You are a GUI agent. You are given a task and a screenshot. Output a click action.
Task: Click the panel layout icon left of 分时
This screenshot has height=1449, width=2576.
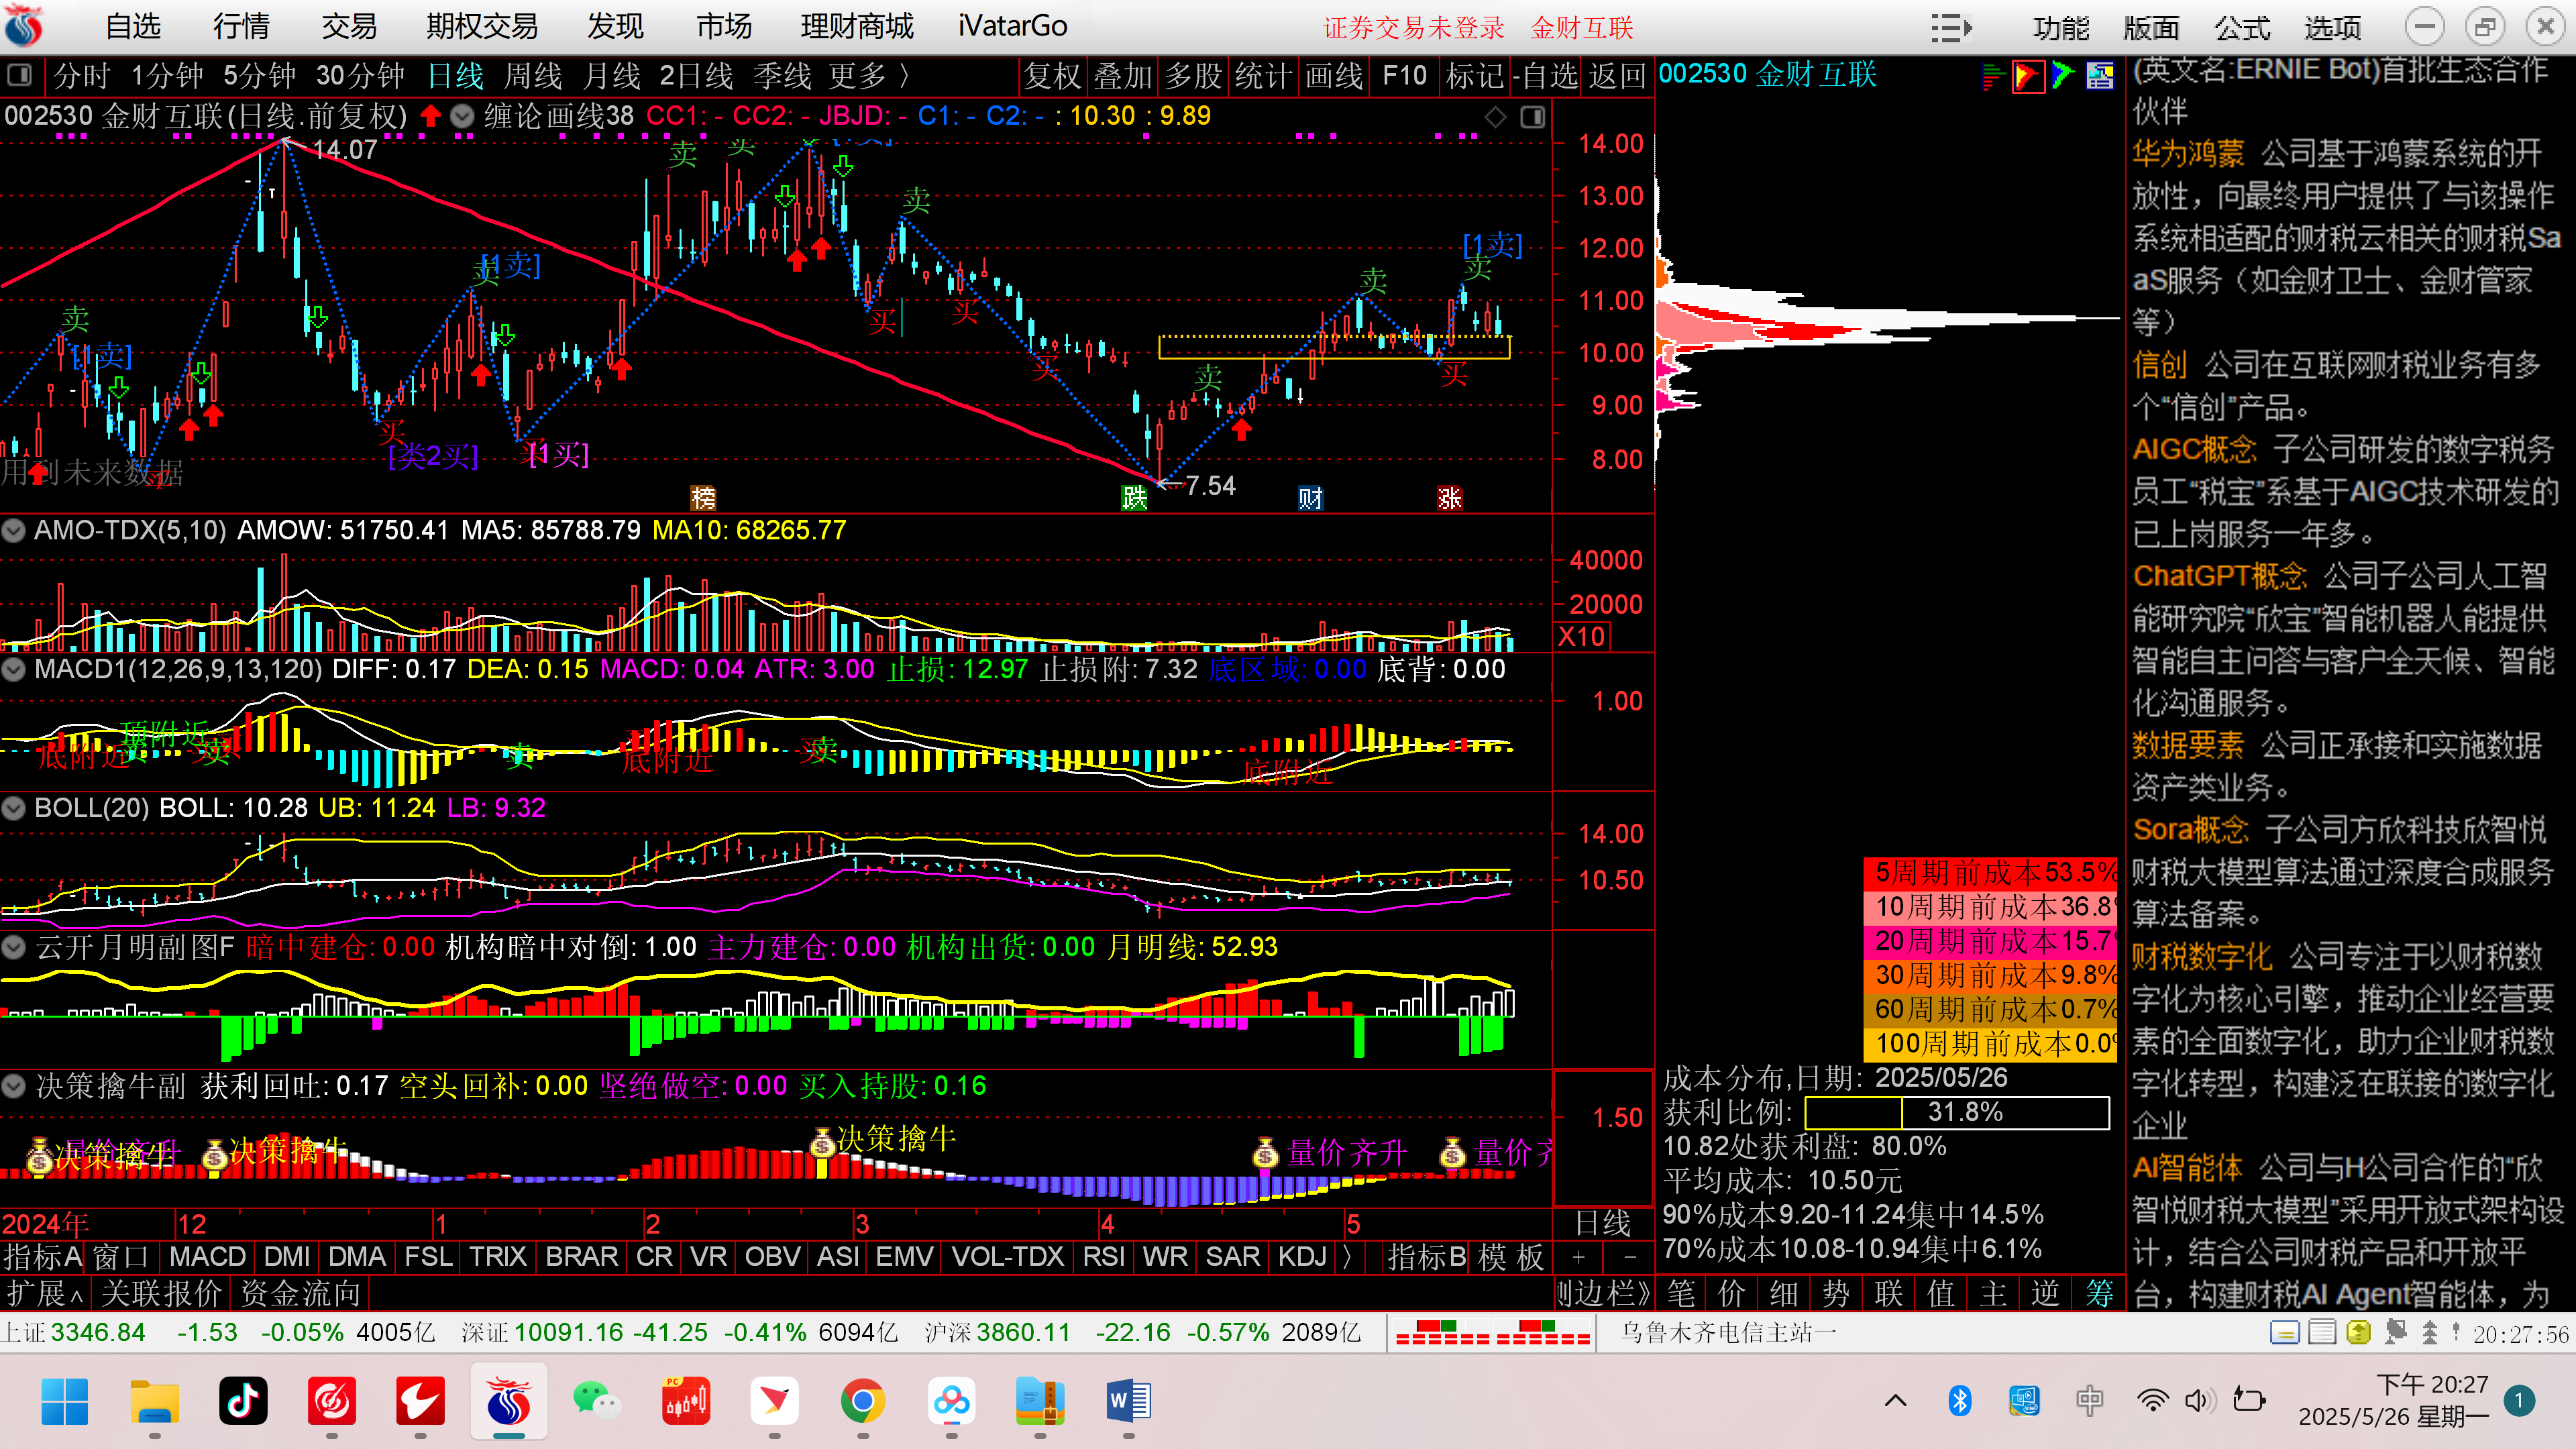pyautogui.click(x=20, y=76)
